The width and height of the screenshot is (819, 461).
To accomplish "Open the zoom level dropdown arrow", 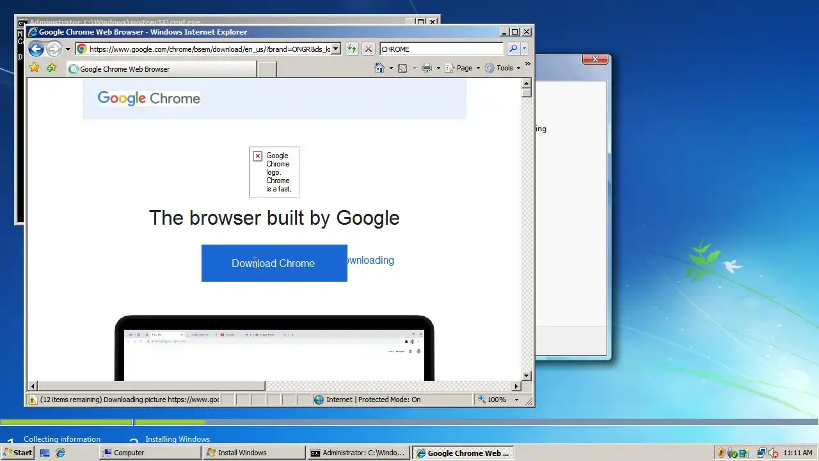I will (517, 400).
